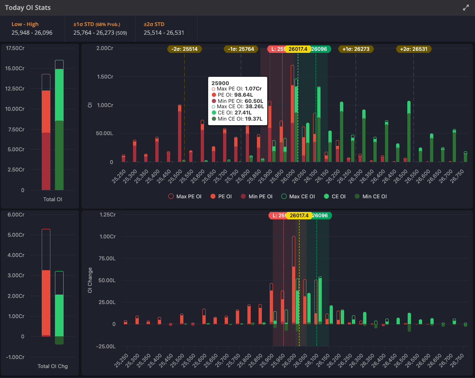Select the +1σ: 26273 marker label
The height and width of the screenshot is (378, 475).
pyautogui.click(x=356, y=49)
